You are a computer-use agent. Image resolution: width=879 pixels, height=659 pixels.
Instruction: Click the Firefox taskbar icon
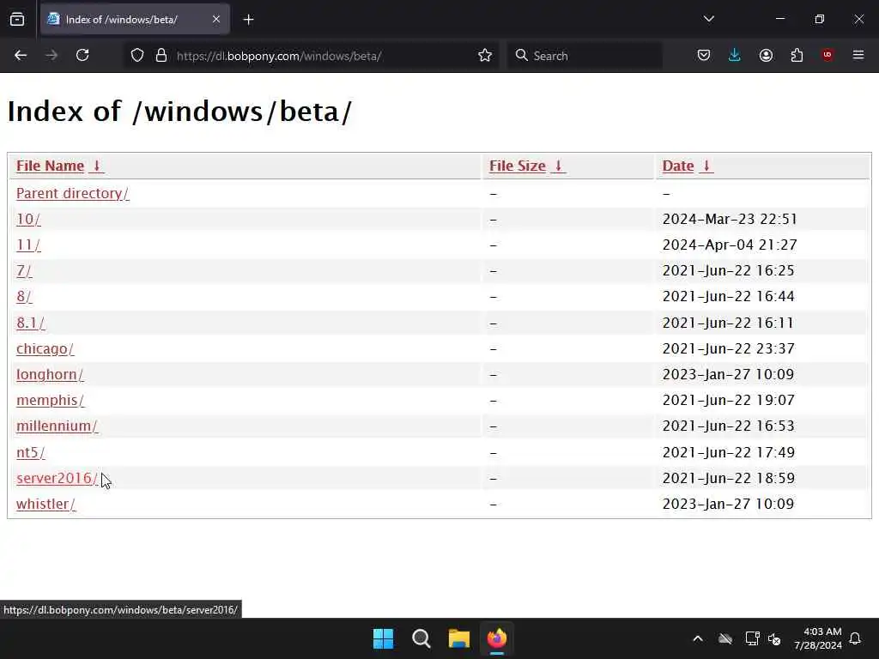[497, 638]
